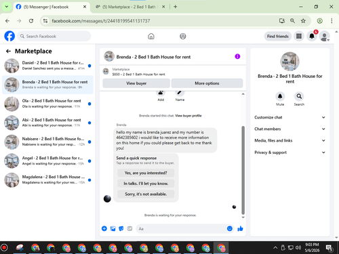Reload the page with the refresh icon
The image size is (339, 254).
31,21
